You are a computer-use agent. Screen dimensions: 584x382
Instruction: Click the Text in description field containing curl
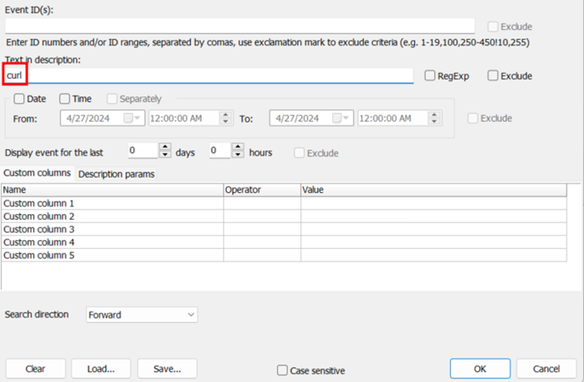(209, 75)
